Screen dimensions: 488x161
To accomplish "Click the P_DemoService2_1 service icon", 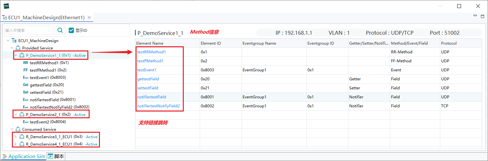I will pyautogui.click(x=22, y=114).
